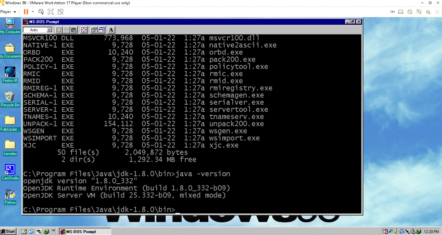This screenshot has width=442, height=235.
Task: Select the Recycle Bin icon
Action: (10, 99)
